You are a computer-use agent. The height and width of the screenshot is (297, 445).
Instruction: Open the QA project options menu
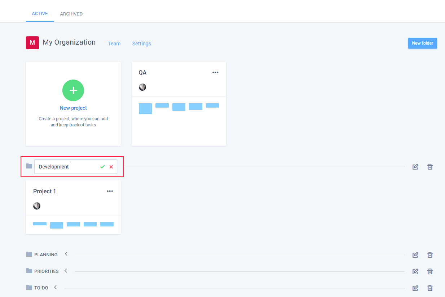tap(215, 72)
